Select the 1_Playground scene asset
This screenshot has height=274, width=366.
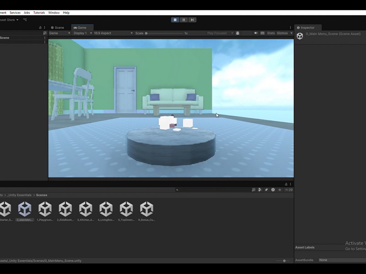click(45, 210)
